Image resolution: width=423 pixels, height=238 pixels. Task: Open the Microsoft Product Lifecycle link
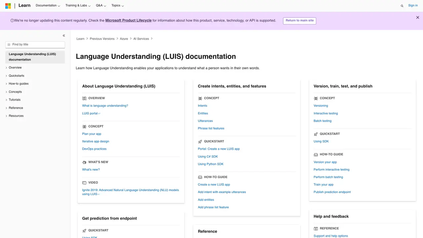click(129, 20)
